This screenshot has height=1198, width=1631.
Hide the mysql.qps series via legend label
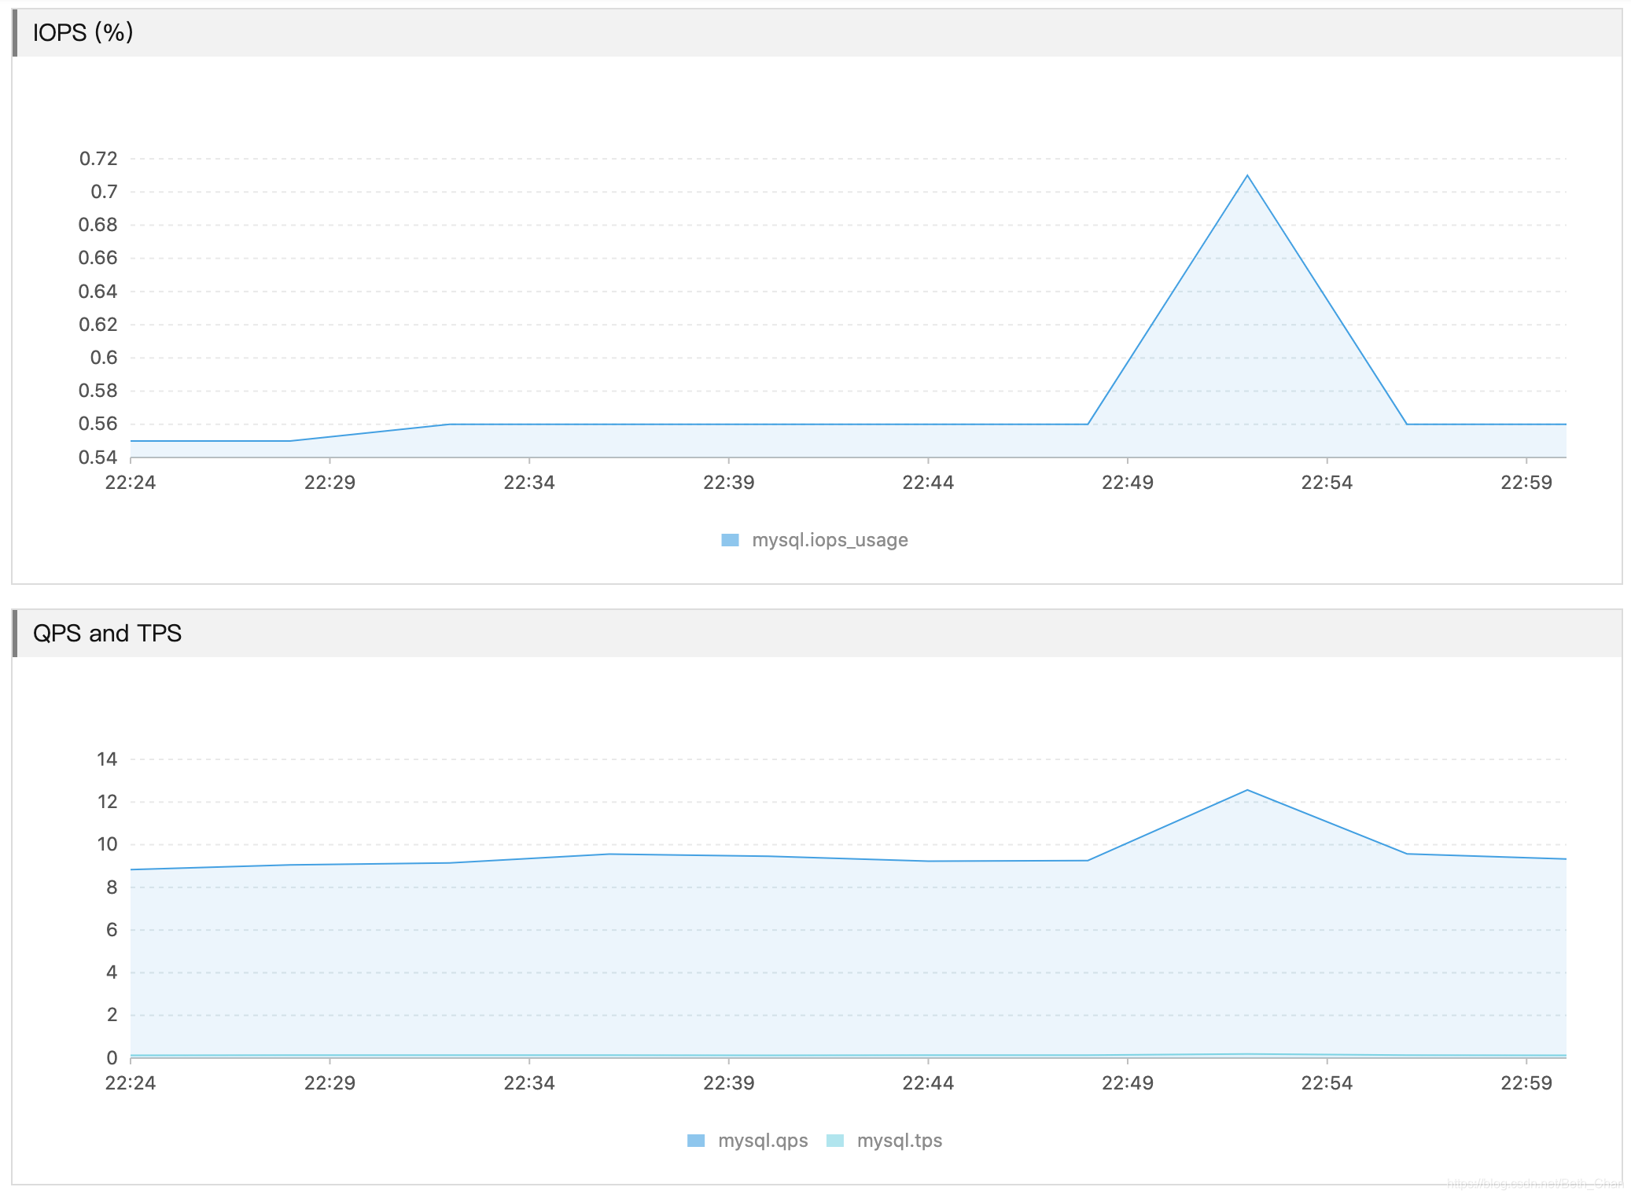(763, 1141)
